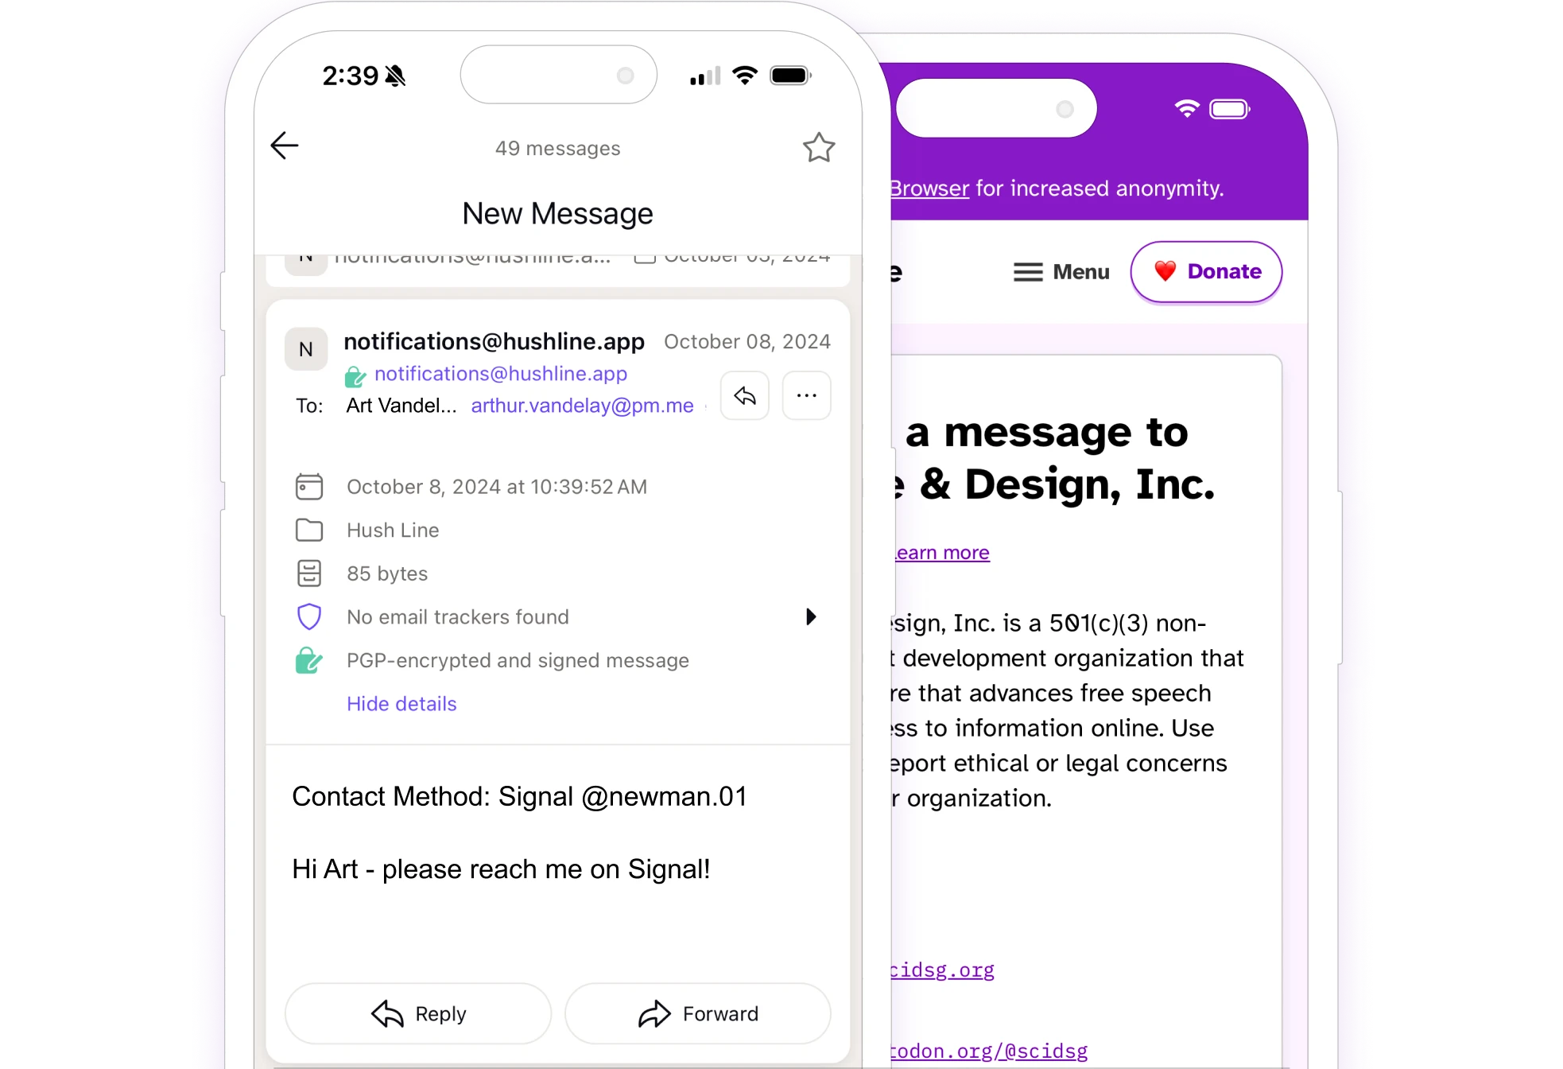The width and height of the screenshot is (1563, 1069).
Task: Click the file size storage icon
Action: click(x=308, y=573)
